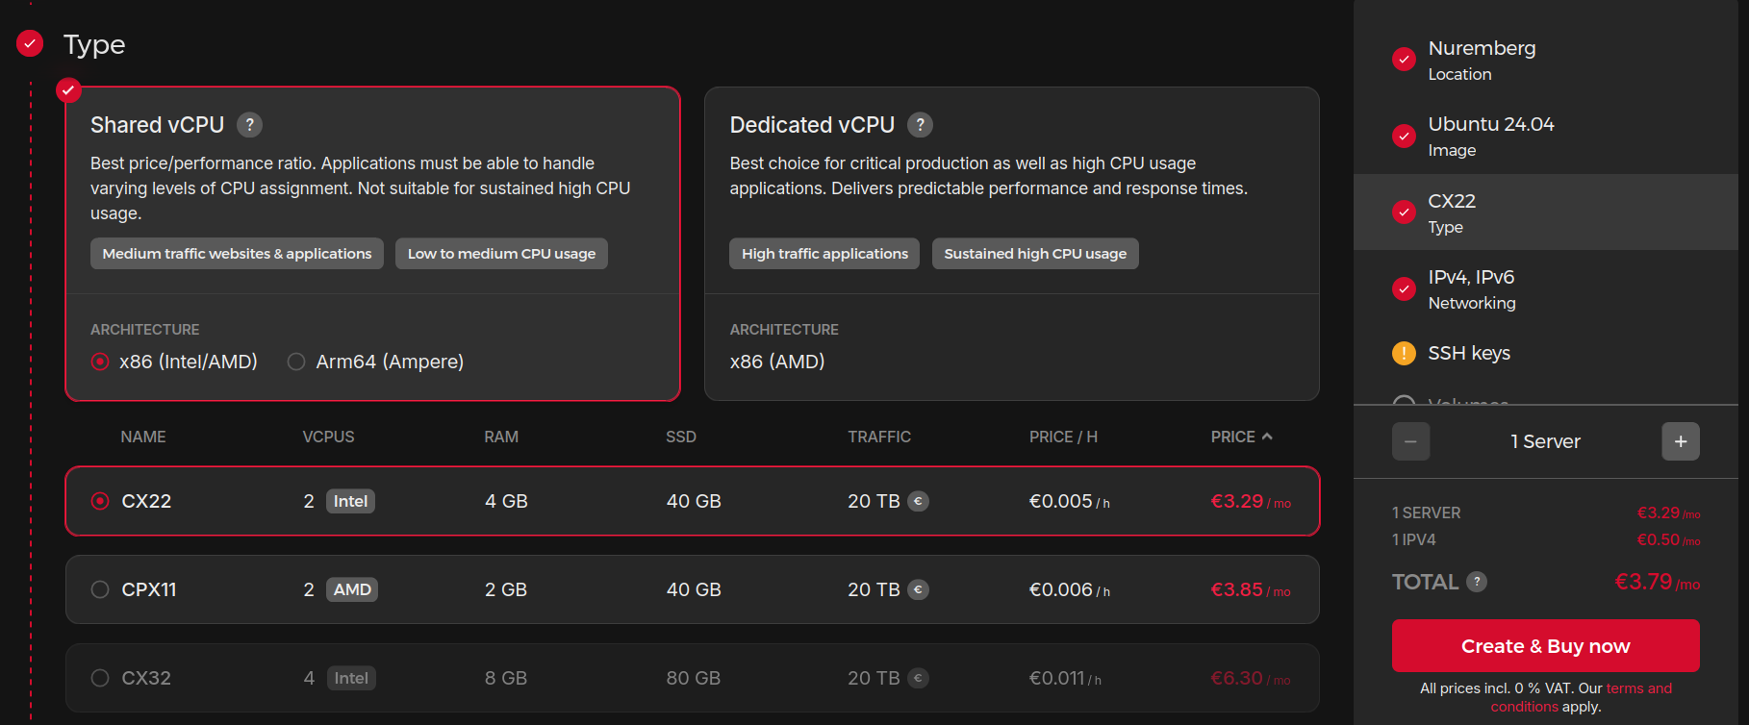Select the CX22 server radio button
This screenshot has height=725, width=1749.
pyautogui.click(x=100, y=501)
